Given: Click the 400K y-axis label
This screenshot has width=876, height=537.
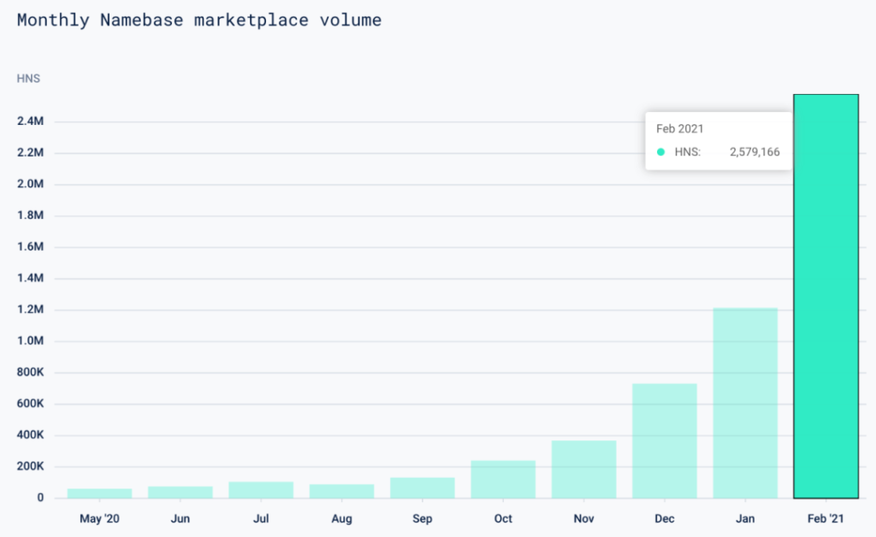Looking at the screenshot, I should (x=30, y=434).
